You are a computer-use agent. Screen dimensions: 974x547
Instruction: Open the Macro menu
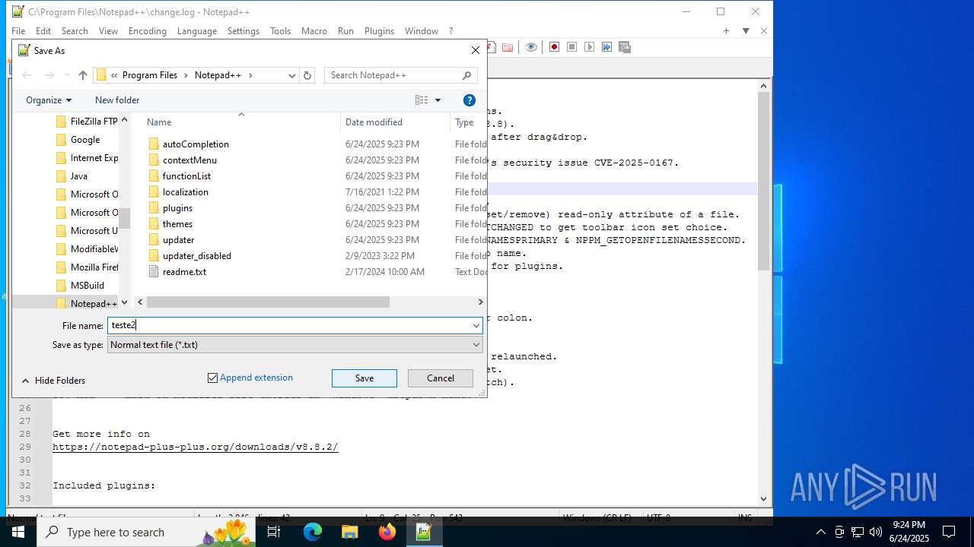314,31
